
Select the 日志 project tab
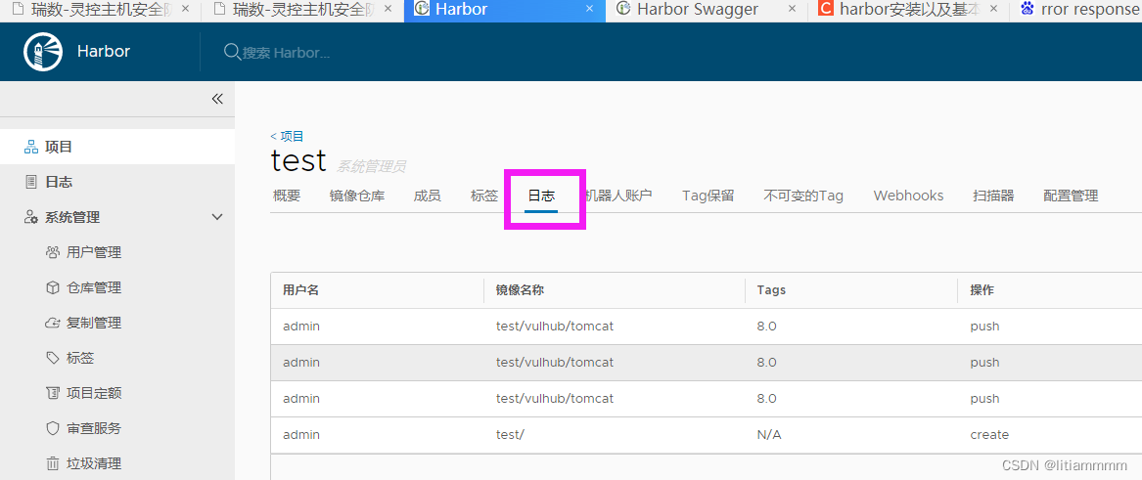point(541,196)
